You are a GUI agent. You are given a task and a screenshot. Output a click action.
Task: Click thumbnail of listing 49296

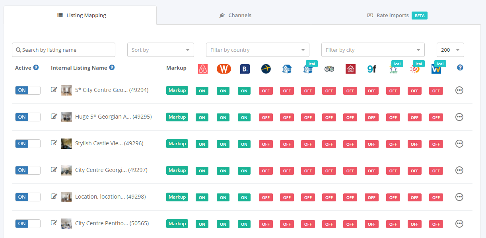coord(66,143)
